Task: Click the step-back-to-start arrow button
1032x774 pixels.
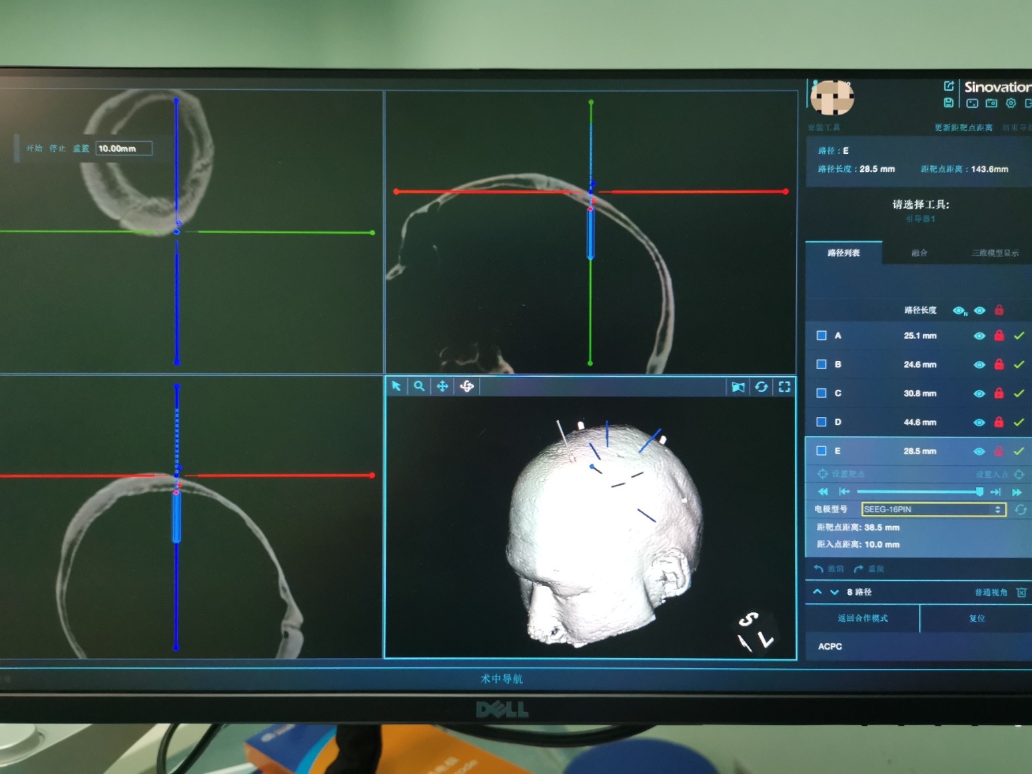Action: 844,492
